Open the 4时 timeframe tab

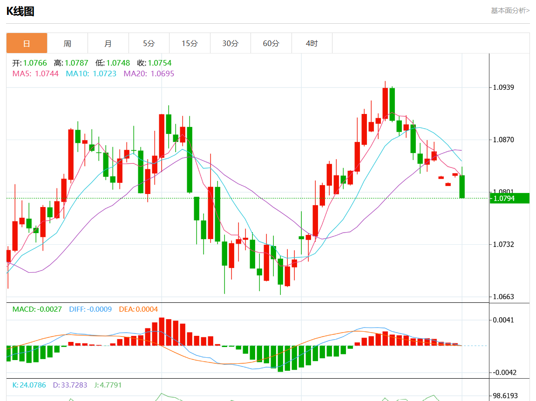tap(312, 43)
